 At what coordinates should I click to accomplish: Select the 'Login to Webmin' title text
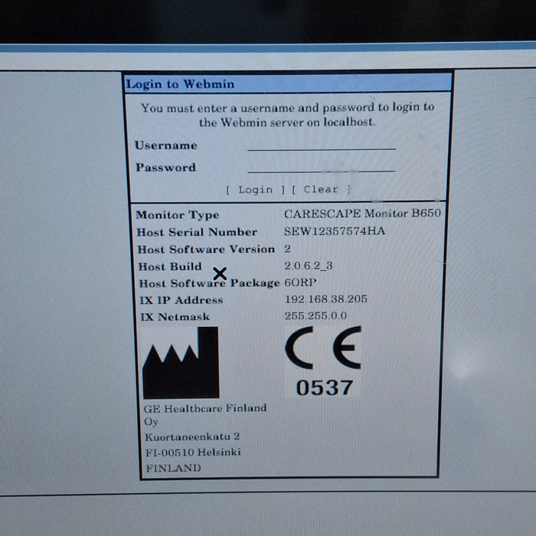click(x=180, y=84)
